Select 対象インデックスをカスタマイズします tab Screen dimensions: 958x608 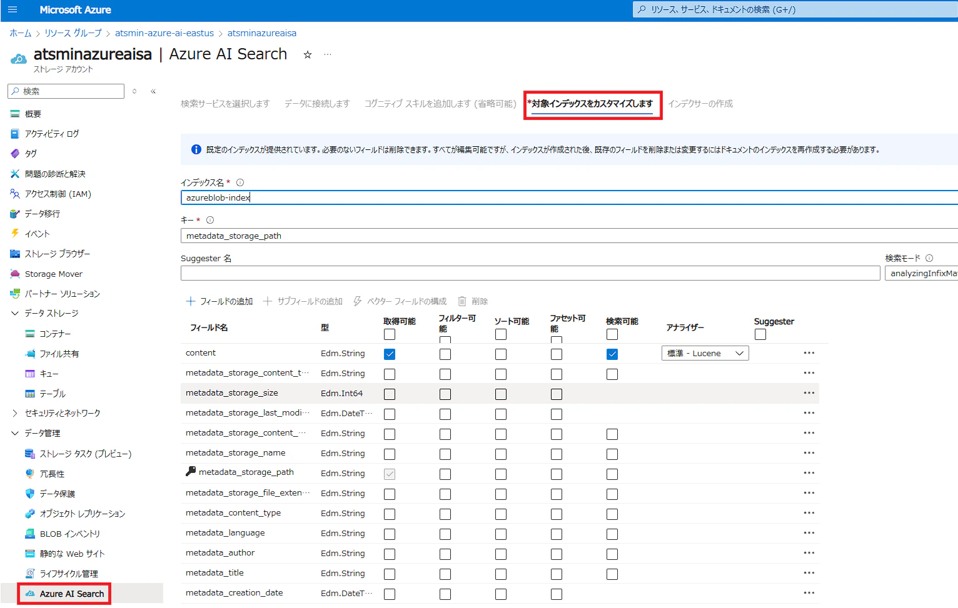[x=592, y=104]
